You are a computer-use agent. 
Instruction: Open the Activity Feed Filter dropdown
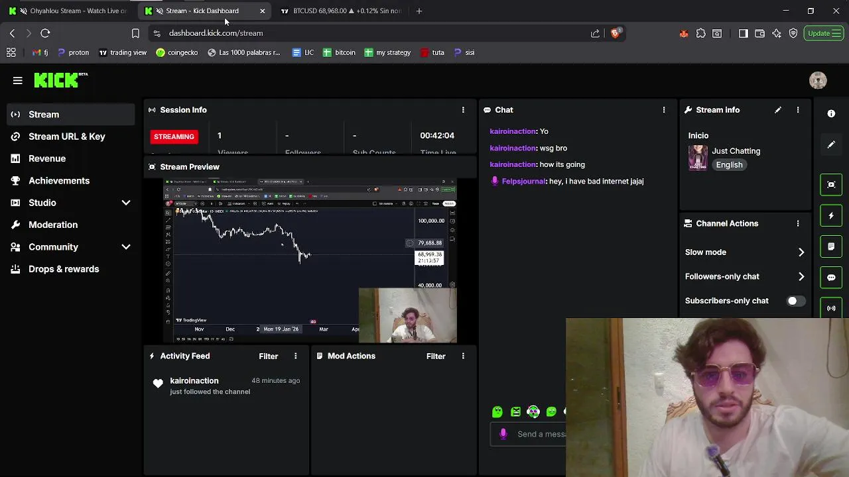point(268,356)
